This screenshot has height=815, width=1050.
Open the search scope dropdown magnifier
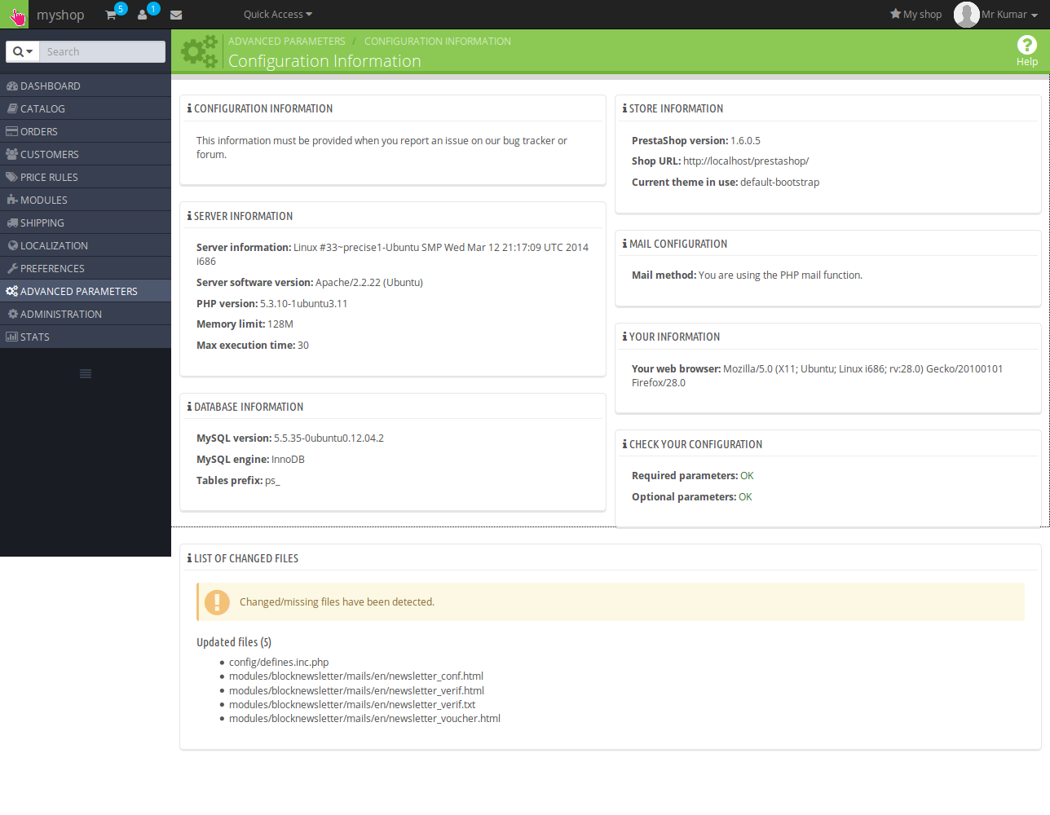(x=23, y=51)
